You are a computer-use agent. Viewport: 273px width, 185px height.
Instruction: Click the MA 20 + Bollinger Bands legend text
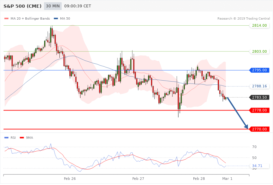(30, 18)
